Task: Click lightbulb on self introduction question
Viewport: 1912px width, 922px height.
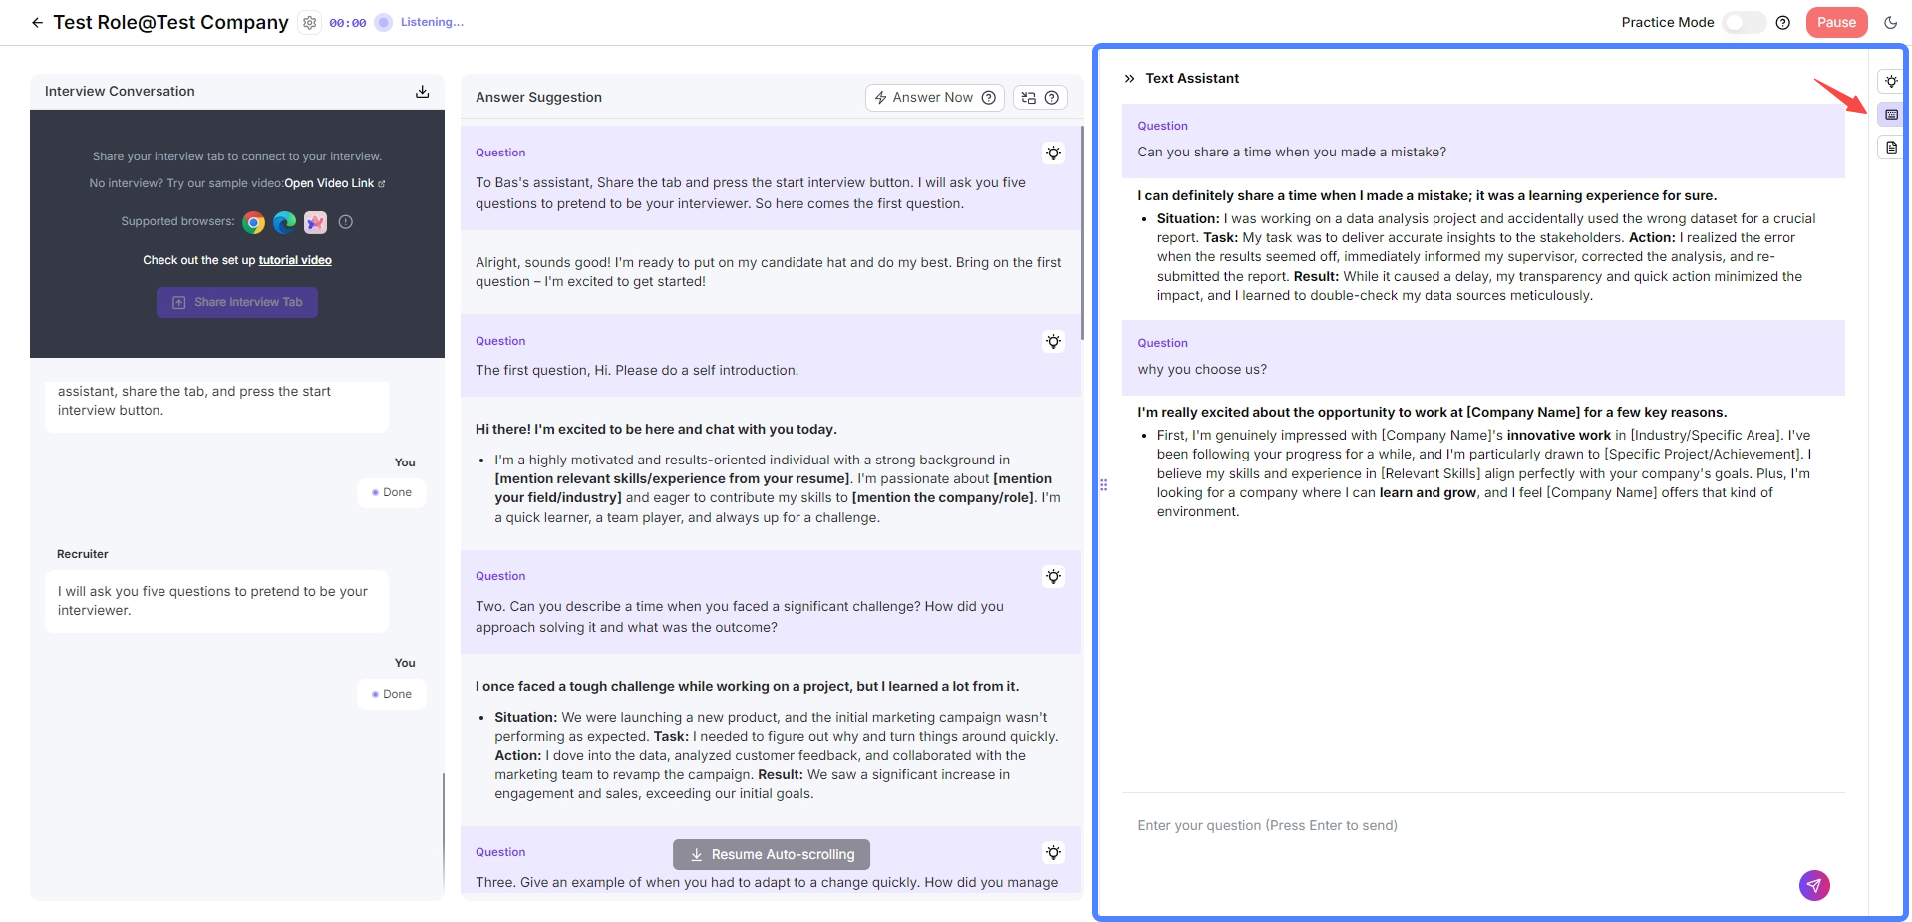Action: click(x=1053, y=342)
